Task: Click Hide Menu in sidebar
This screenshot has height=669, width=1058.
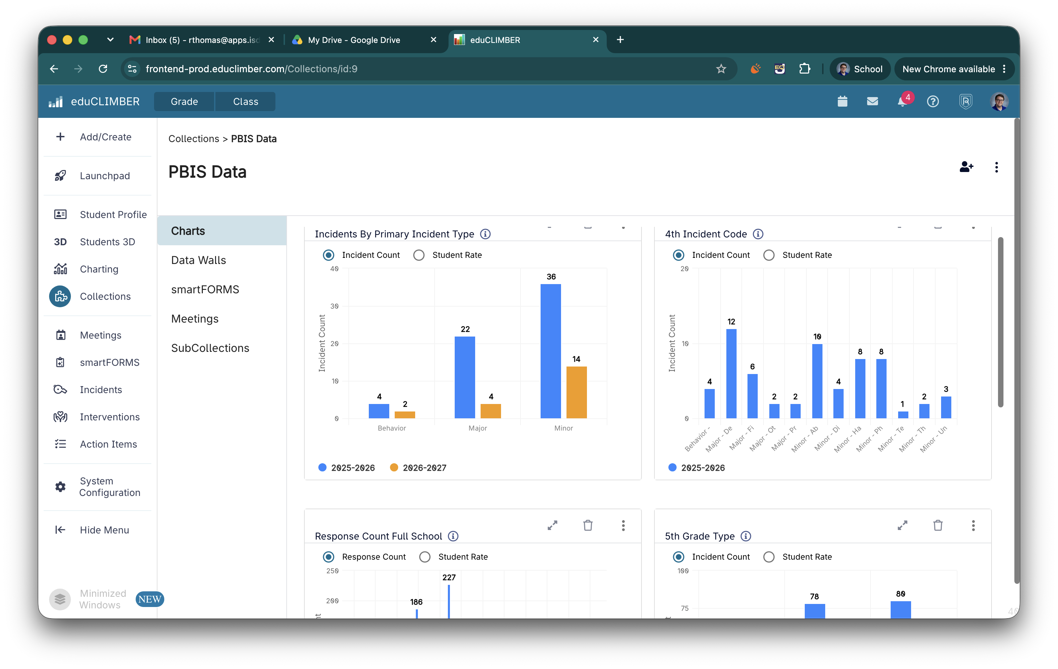Action: [x=97, y=530]
